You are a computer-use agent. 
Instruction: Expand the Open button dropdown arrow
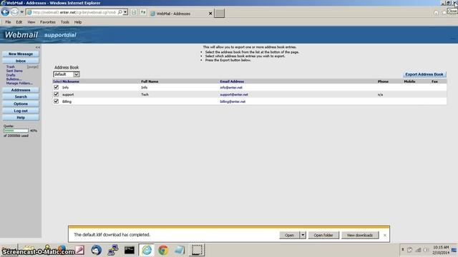tap(303, 235)
